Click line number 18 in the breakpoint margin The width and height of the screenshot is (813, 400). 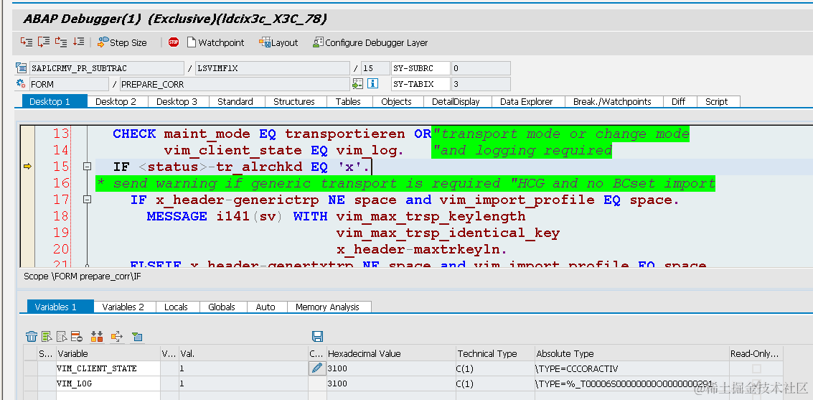tap(61, 216)
